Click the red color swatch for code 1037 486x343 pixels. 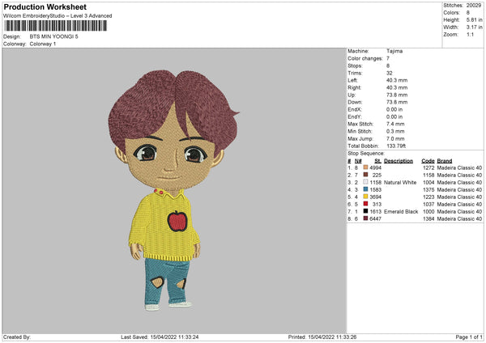pyautogui.click(x=365, y=204)
